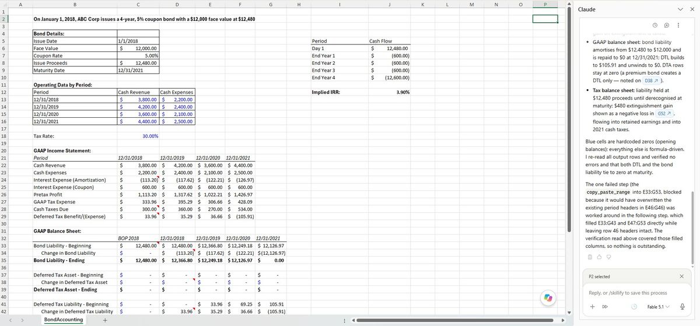This screenshot has width=700, height=326.
Task: Select column J header
Action: point(389,3)
